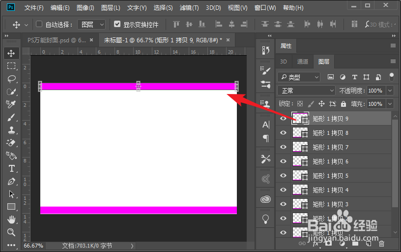The image size is (401, 252).
Task: Align top edges of layers
Action: tap(176, 24)
